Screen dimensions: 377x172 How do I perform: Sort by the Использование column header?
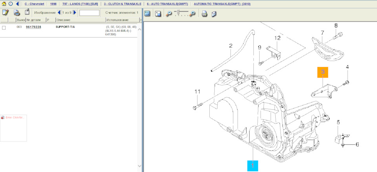[x=123, y=20]
